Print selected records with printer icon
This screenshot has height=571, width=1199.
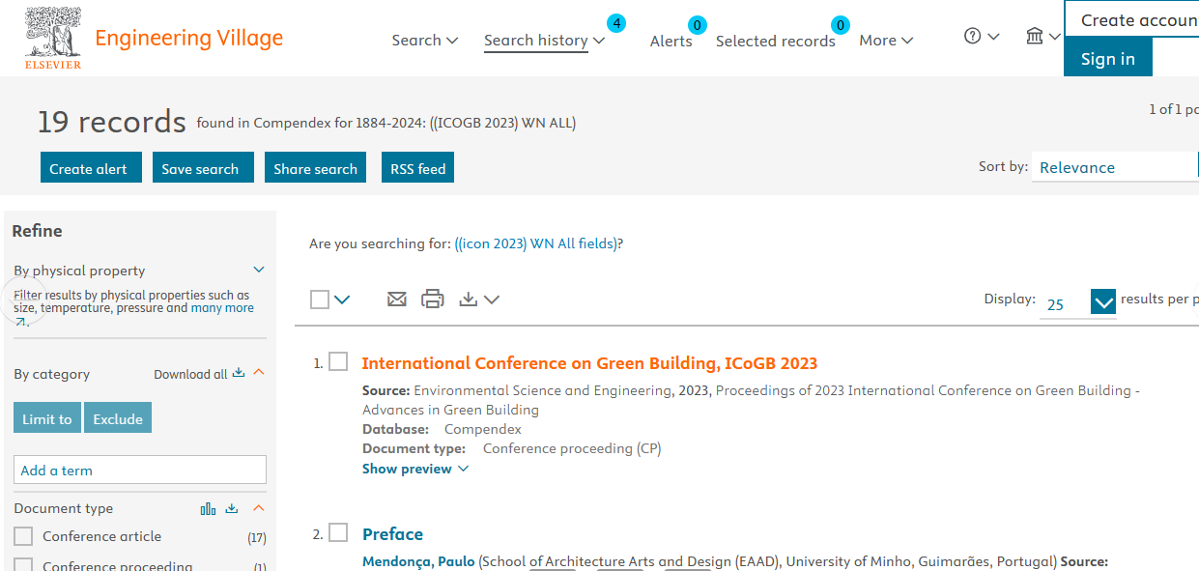pyautogui.click(x=433, y=300)
